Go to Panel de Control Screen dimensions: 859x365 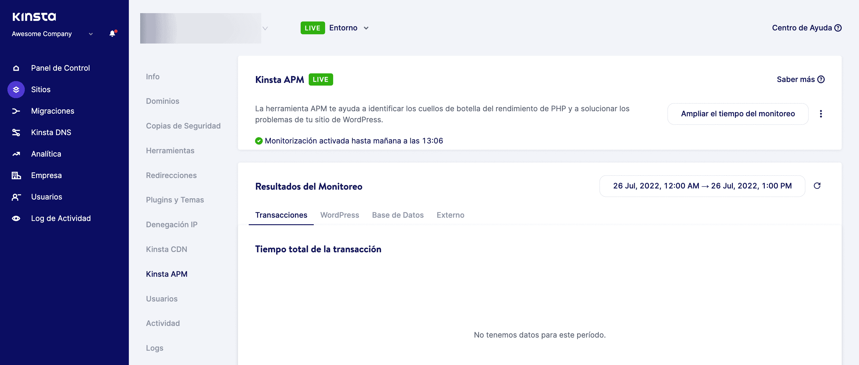click(x=60, y=68)
